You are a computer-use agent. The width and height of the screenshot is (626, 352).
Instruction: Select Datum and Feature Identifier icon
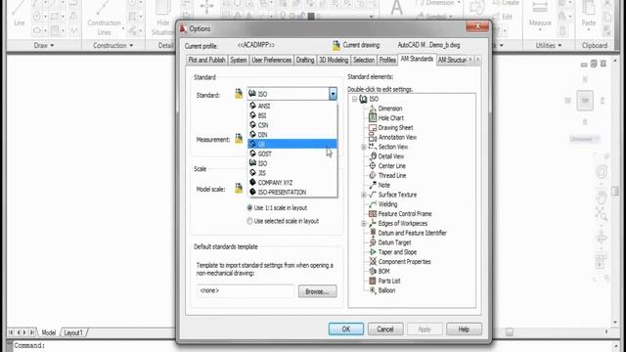tap(373, 233)
